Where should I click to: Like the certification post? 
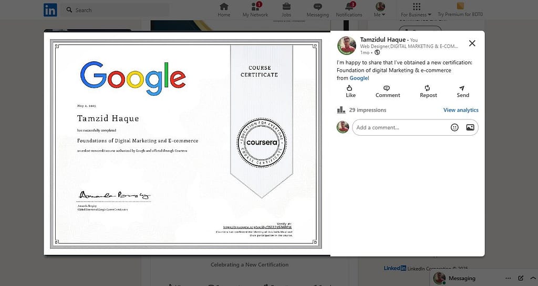tap(350, 91)
